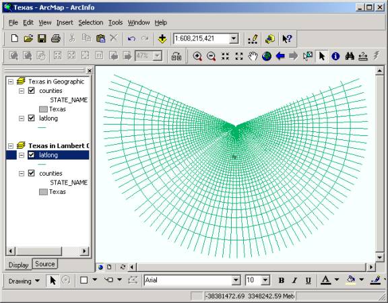Collapse the Texas in Geographic data frame
Viewport: 388px width, 303px height.
coord(11,81)
